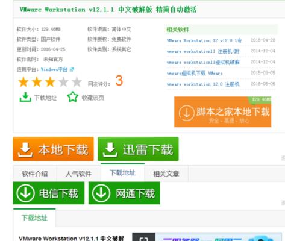
Task: Click the page title VMware Workstation v12.1.1 中文破解版
Action: coord(108,10)
